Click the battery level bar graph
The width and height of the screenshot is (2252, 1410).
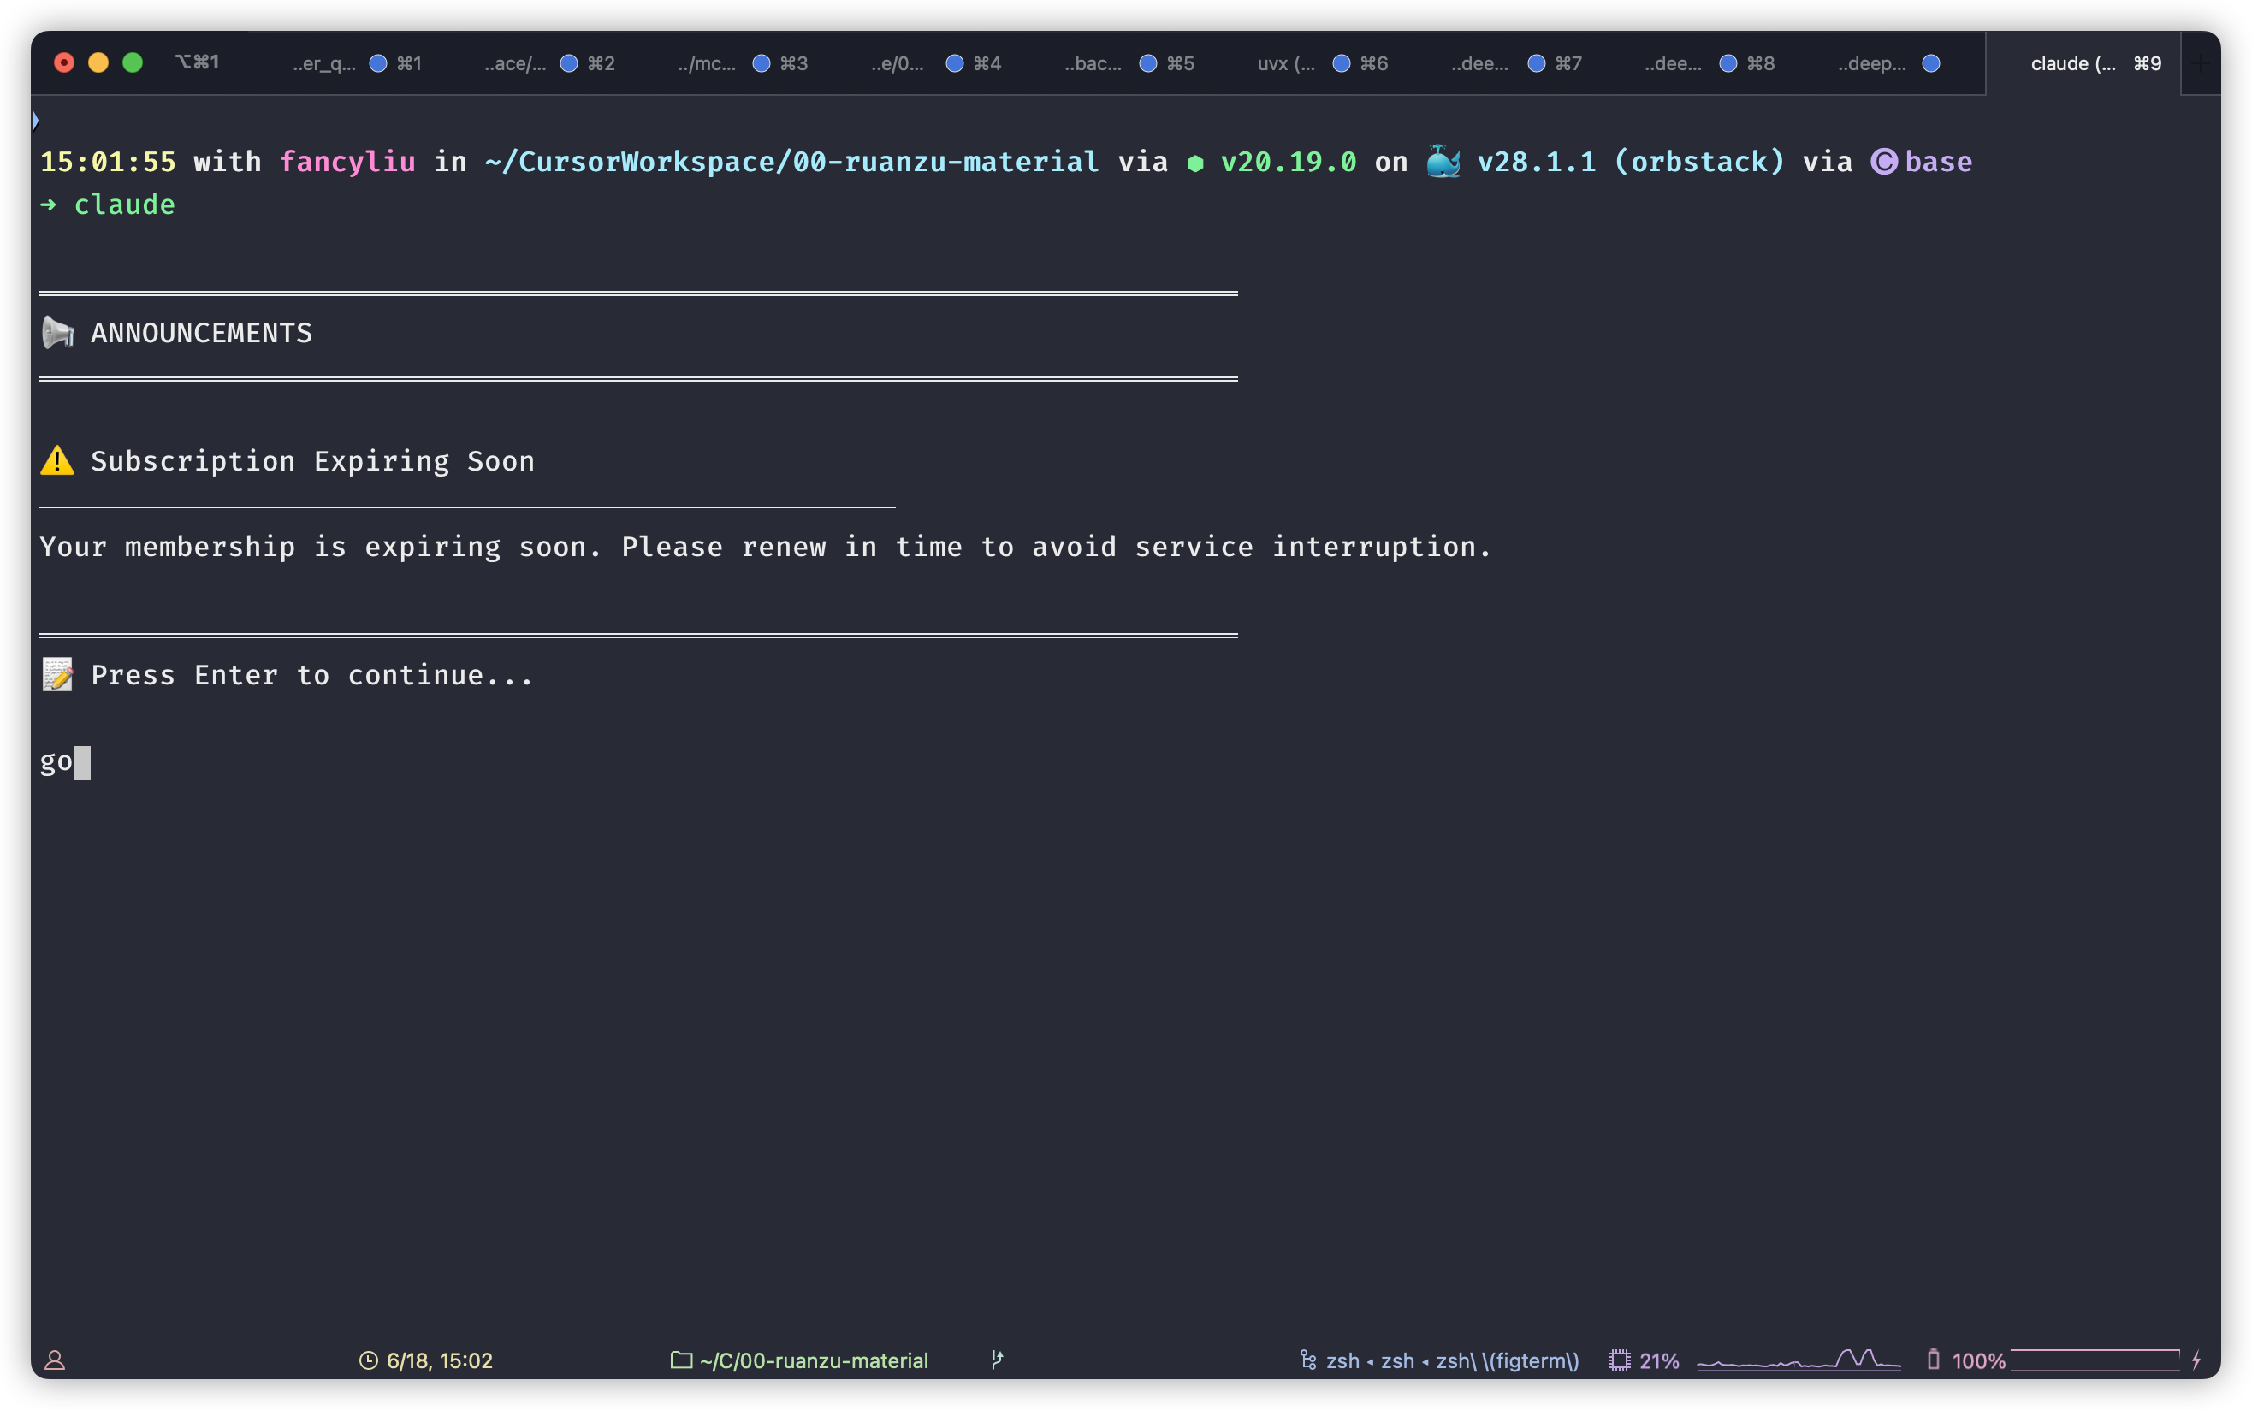[x=2095, y=1360]
